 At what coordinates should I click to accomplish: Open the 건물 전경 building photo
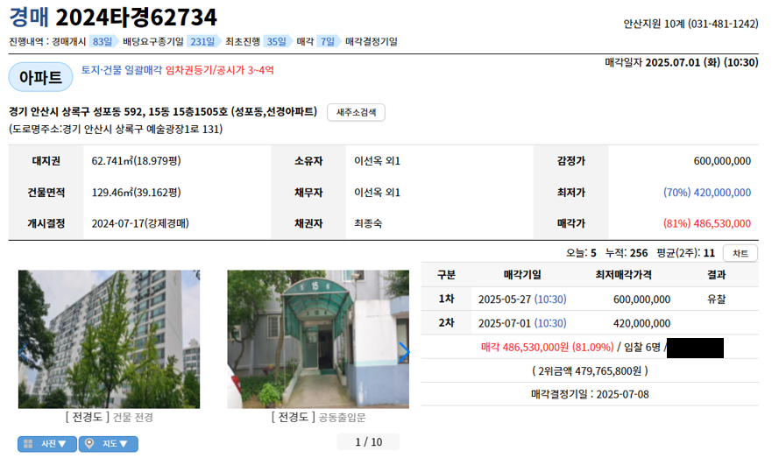click(x=110, y=339)
